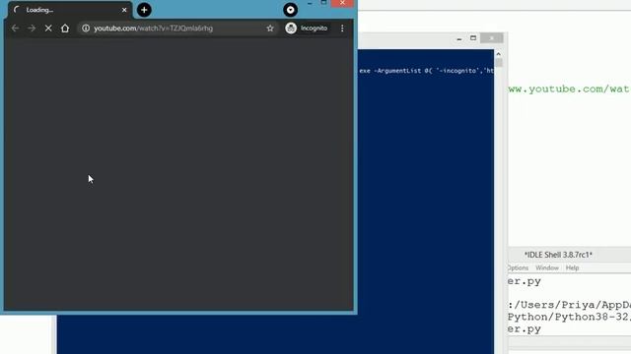The image size is (631, 354).
Task: Minimize the Chrome incognito window
Action: [x=310, y=3]
